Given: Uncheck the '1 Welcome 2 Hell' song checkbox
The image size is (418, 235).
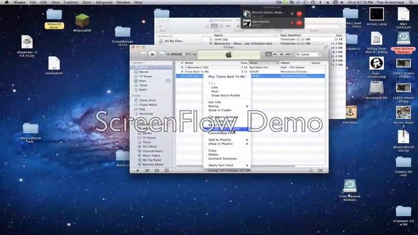Looking at the screenshot, I should 182,67.
